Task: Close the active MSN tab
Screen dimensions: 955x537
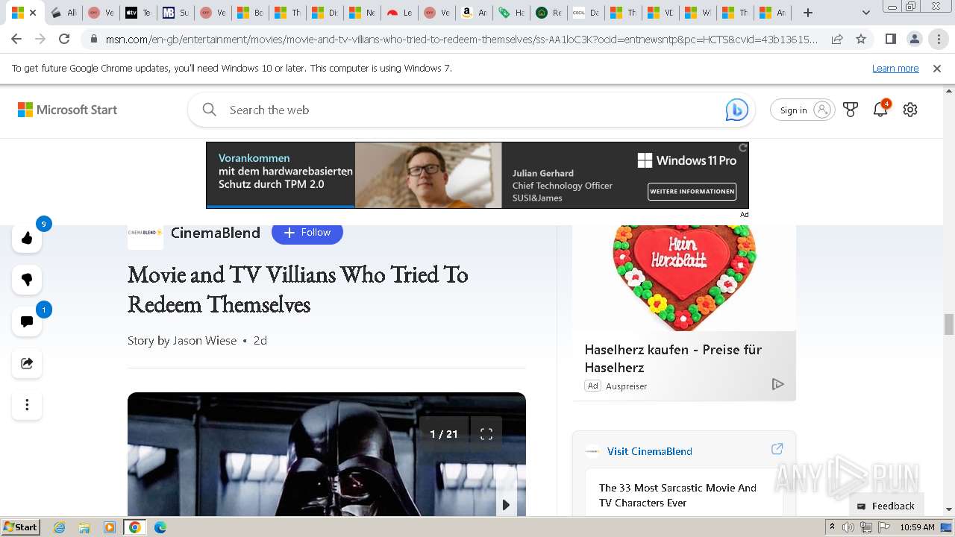Action: tap(33, 13)
